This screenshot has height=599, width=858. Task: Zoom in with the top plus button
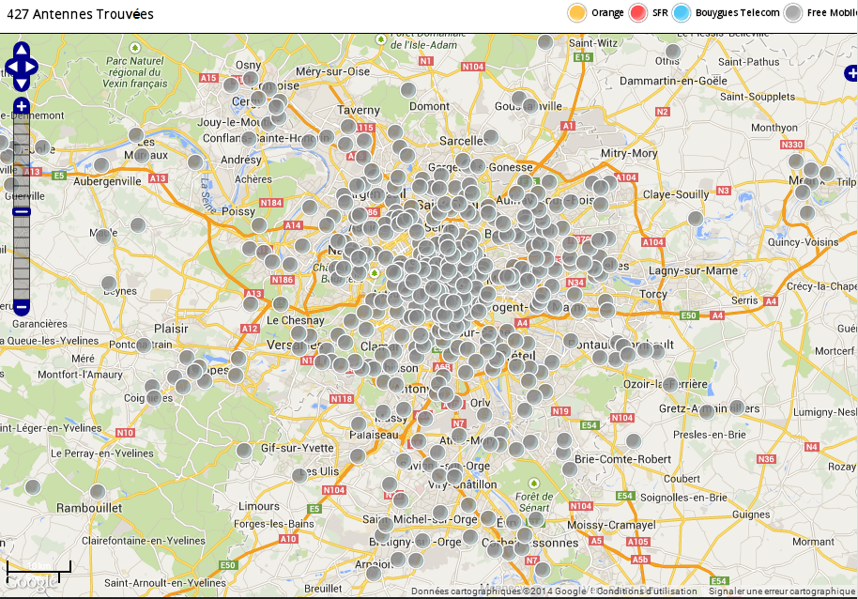point(22,105)
